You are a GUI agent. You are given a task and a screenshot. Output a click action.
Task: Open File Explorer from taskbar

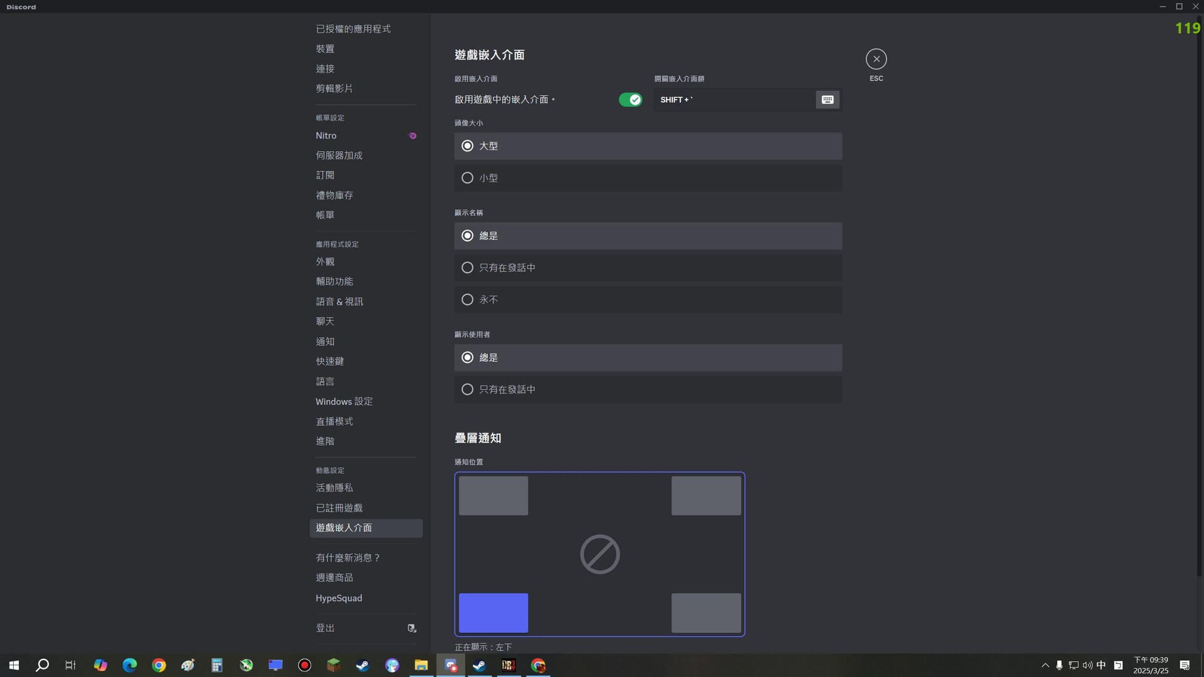coord(421,665)
